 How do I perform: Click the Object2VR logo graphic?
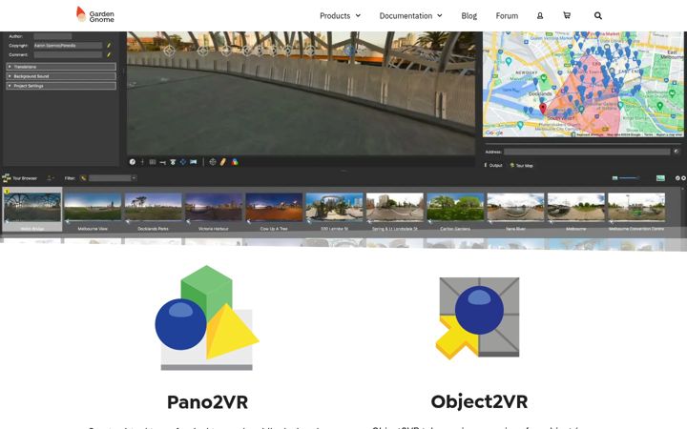pos(478,317)
